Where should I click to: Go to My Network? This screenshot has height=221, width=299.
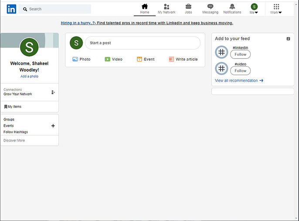pyautogui.click(x=166, y=9)
